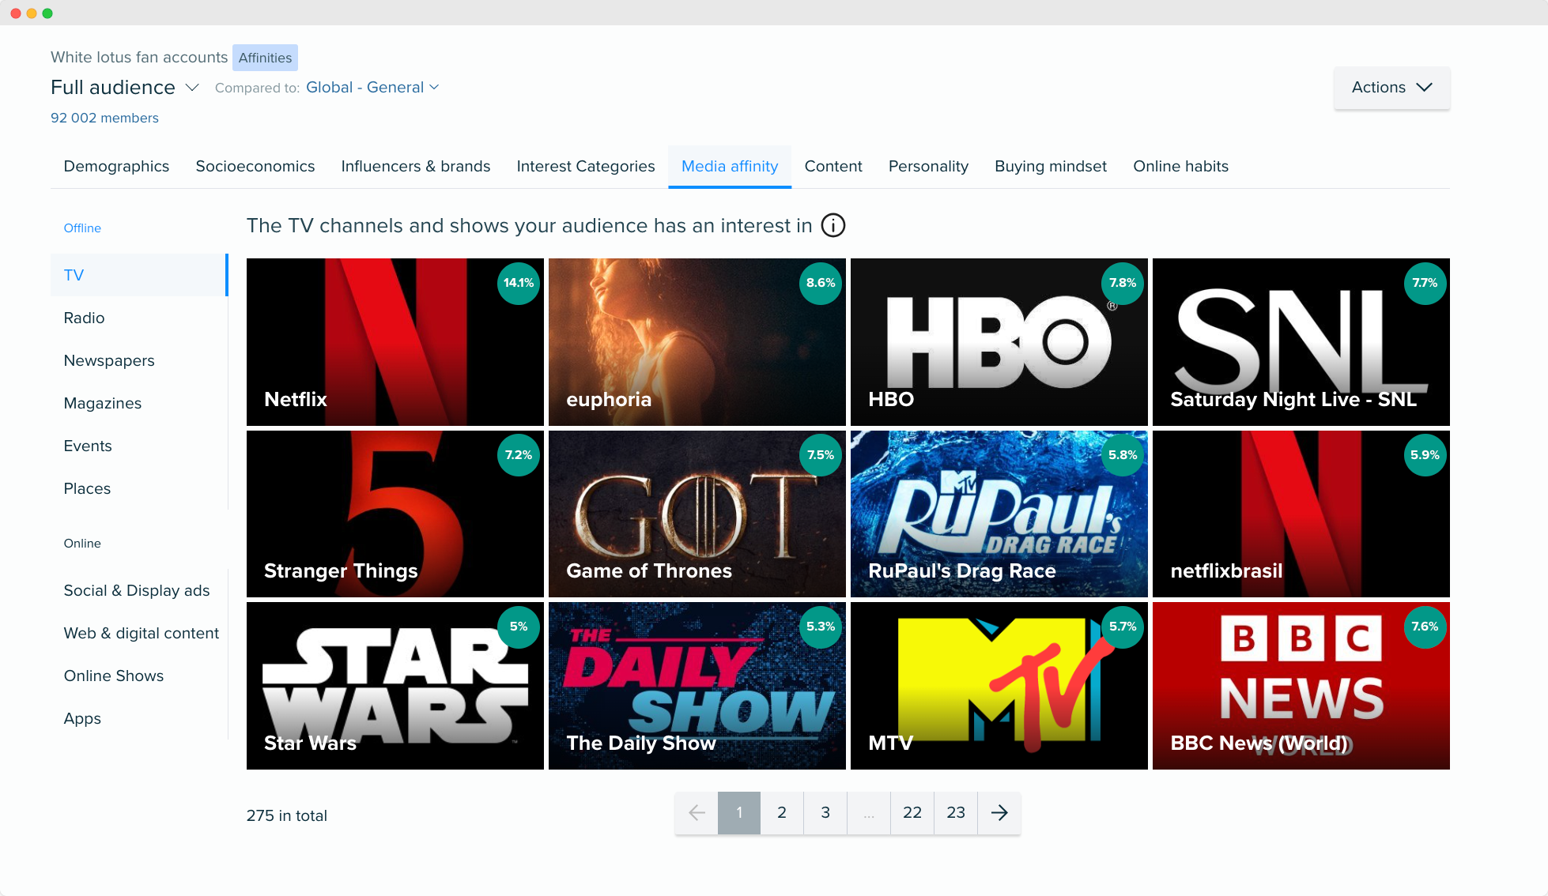Open the Saturday Night Live - SNL card

[1301, 342]
